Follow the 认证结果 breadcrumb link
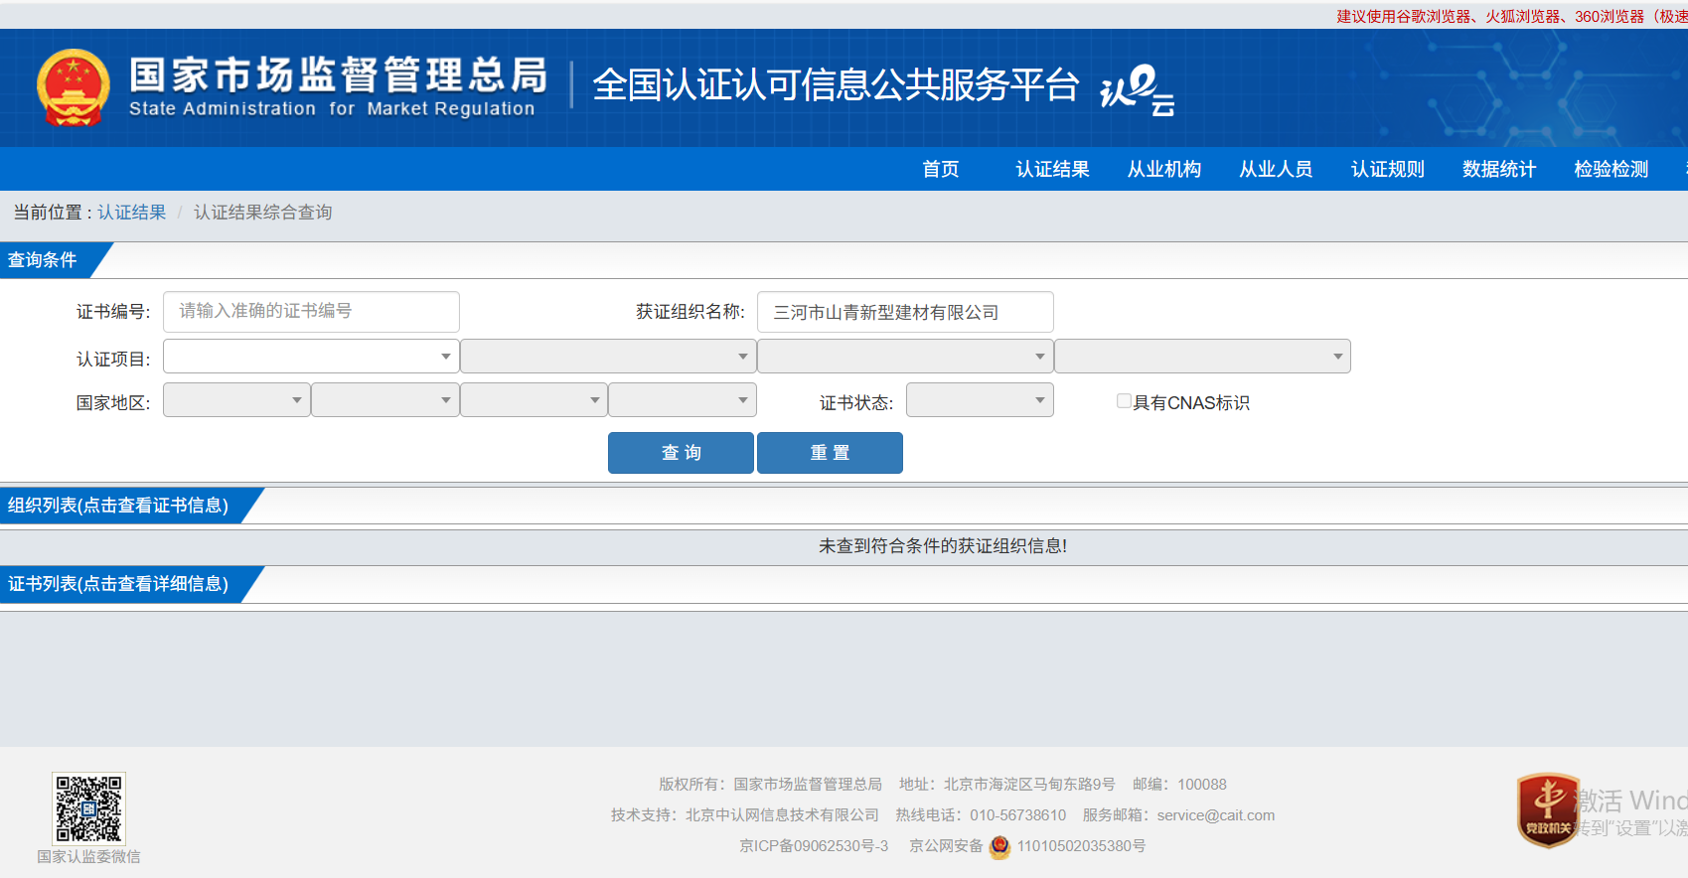 131,213
